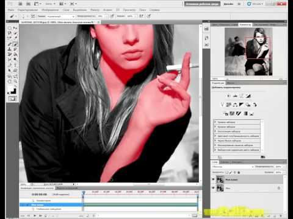Add a Gradient Map adjustment
The image size is (293, 219).
click(x=245, y=114)
